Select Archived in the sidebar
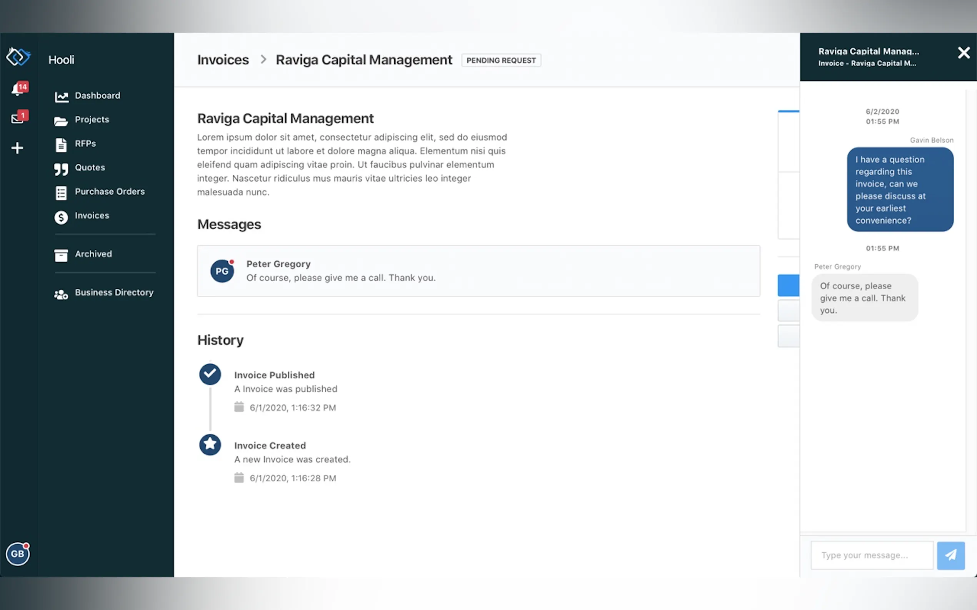 [93, 254]
